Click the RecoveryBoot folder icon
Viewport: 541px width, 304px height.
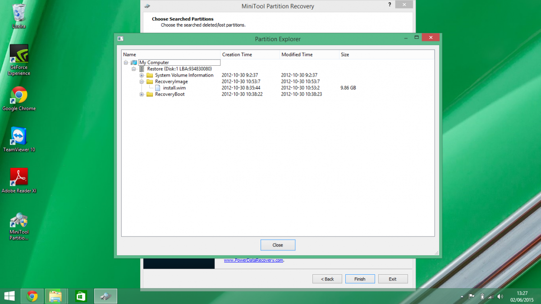click(150, 94)
